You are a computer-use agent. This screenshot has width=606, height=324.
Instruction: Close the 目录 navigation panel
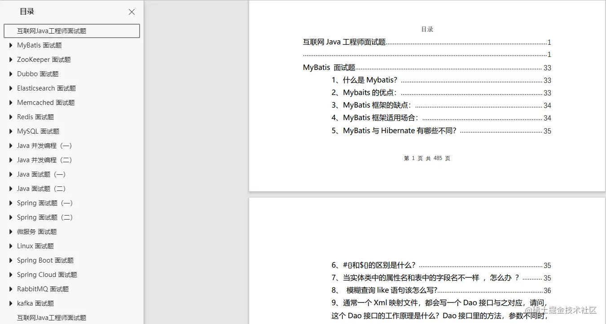(x=131, y=12)
